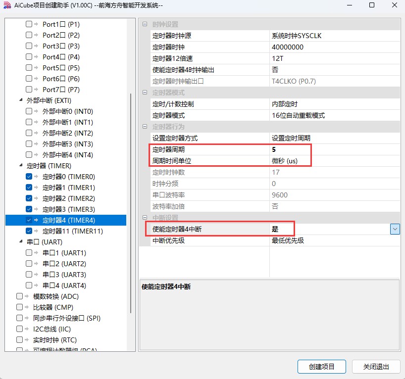The height and width of the screenshot is (379, 405).
Task: Click arrow icon beside I2C总线 (IIC)
Action: point(27,329)
